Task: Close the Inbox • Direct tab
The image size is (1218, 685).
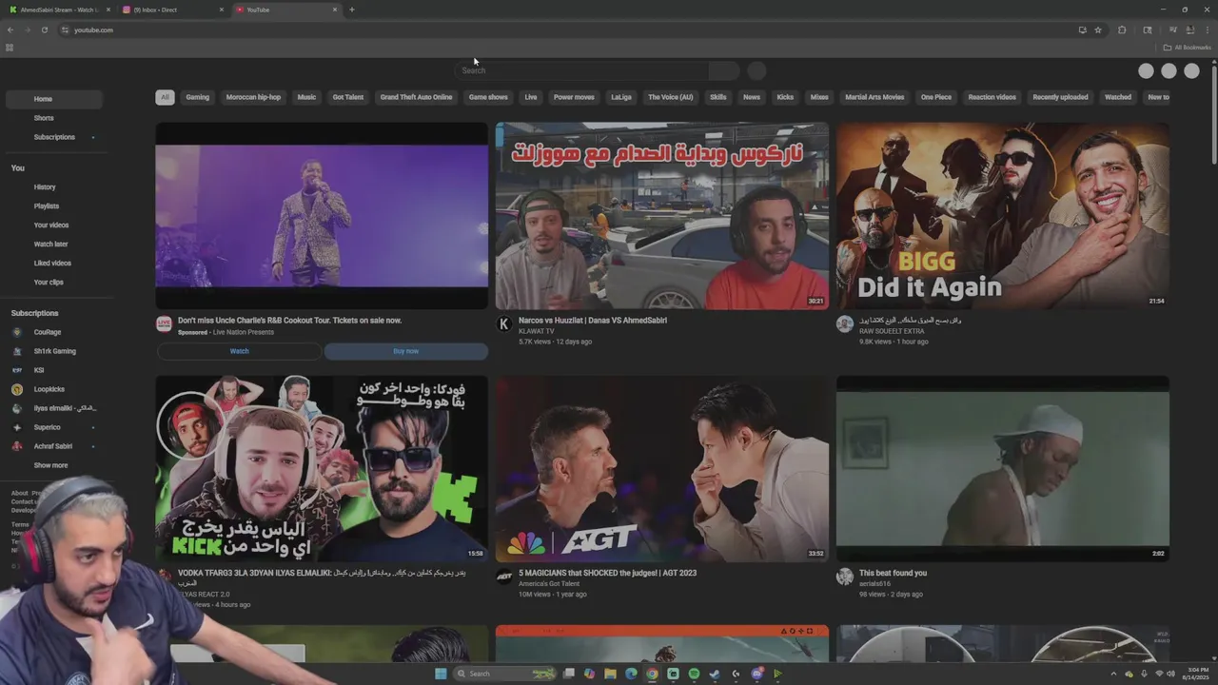Action: click(222, 10)
